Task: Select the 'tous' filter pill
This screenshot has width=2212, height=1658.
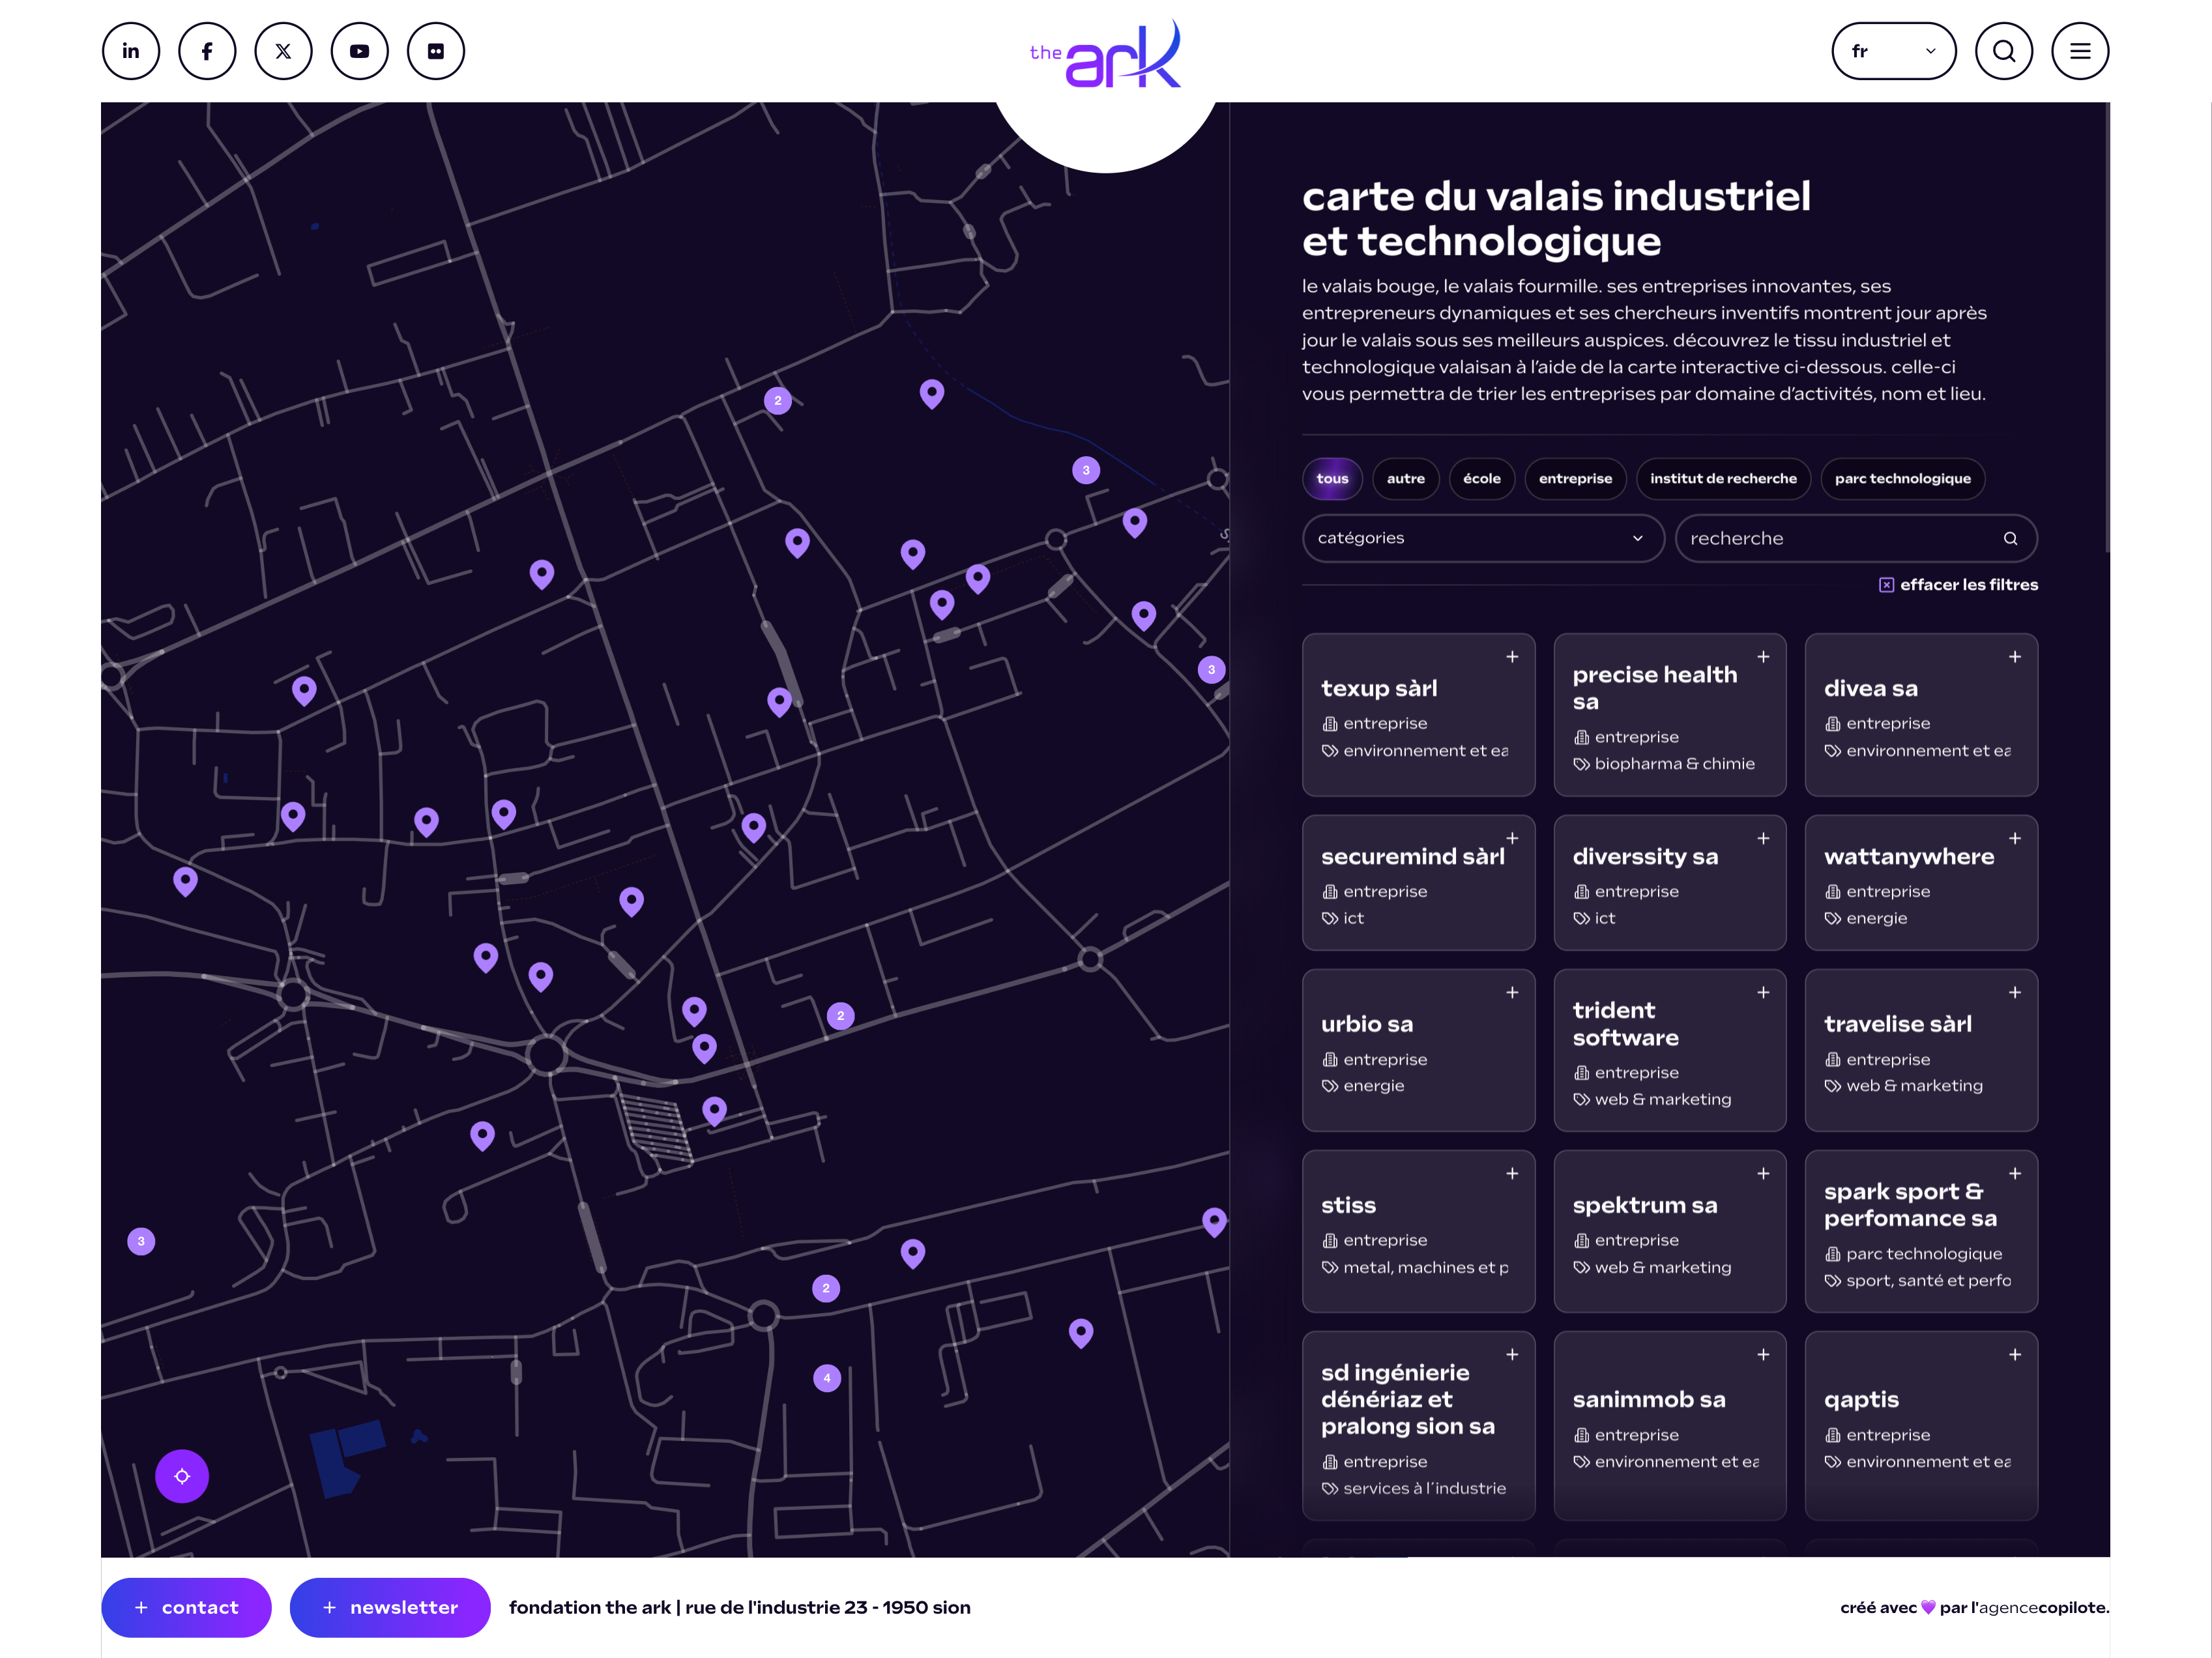Action: point(1332,479)
